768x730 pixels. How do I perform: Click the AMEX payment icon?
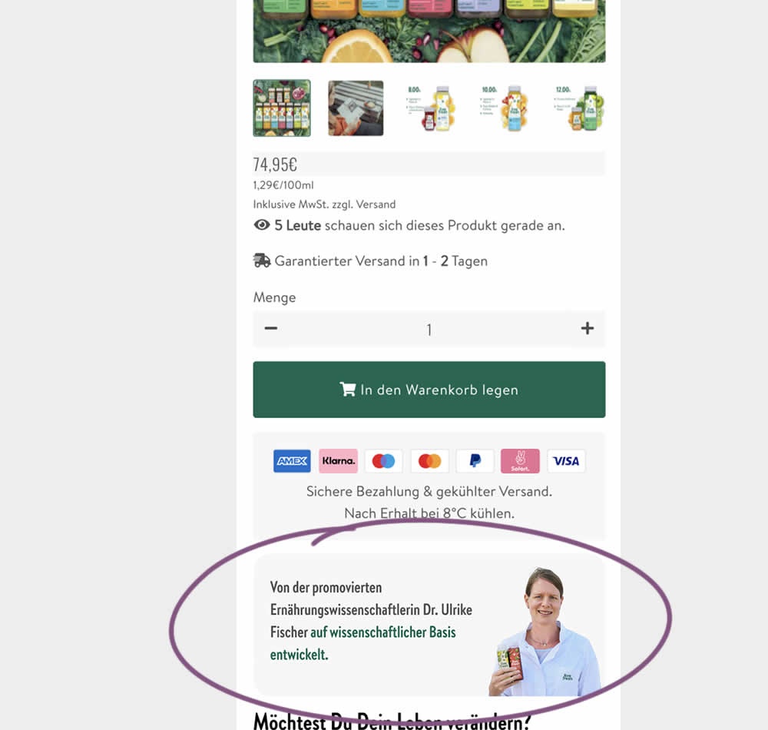pos(292,461)
